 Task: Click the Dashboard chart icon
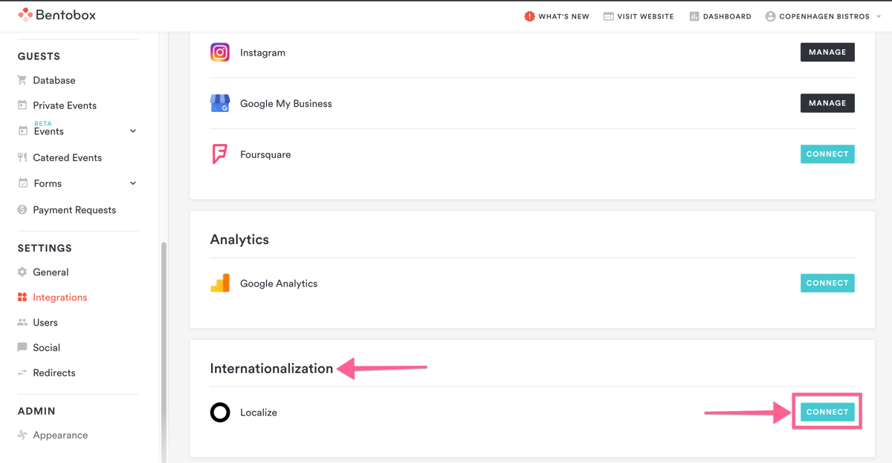(694, 16)
